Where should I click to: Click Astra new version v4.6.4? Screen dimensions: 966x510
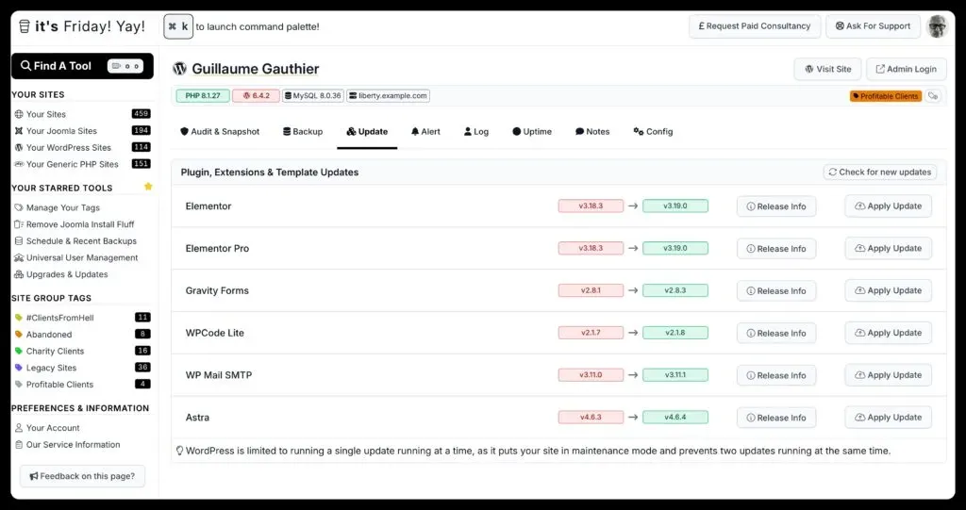coord(675,417)
